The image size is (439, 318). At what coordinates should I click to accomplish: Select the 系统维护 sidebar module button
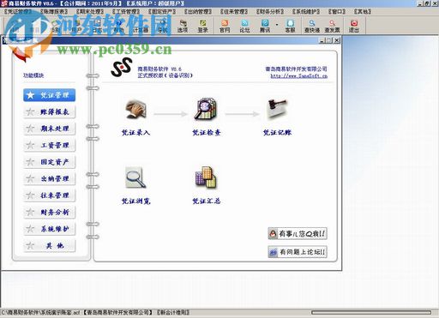tap(49, 229)
